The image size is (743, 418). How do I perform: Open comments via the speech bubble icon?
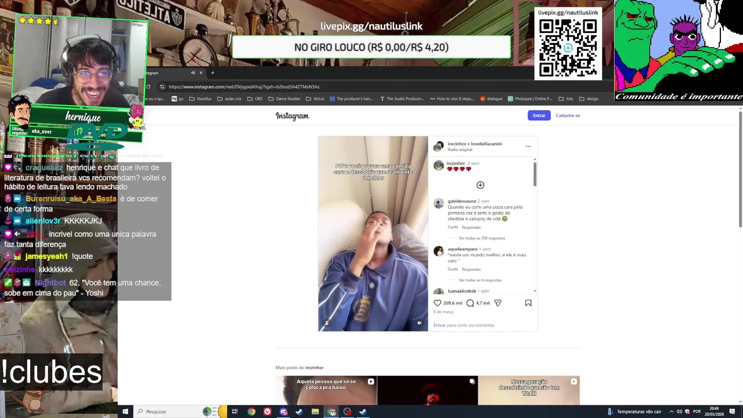point(470,303)
